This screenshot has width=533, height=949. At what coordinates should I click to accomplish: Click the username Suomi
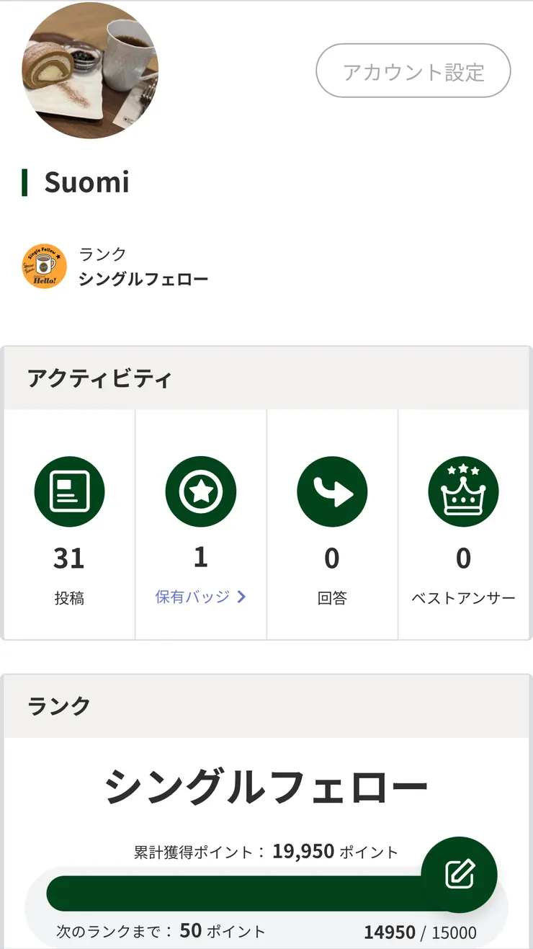tap(86, 182)
